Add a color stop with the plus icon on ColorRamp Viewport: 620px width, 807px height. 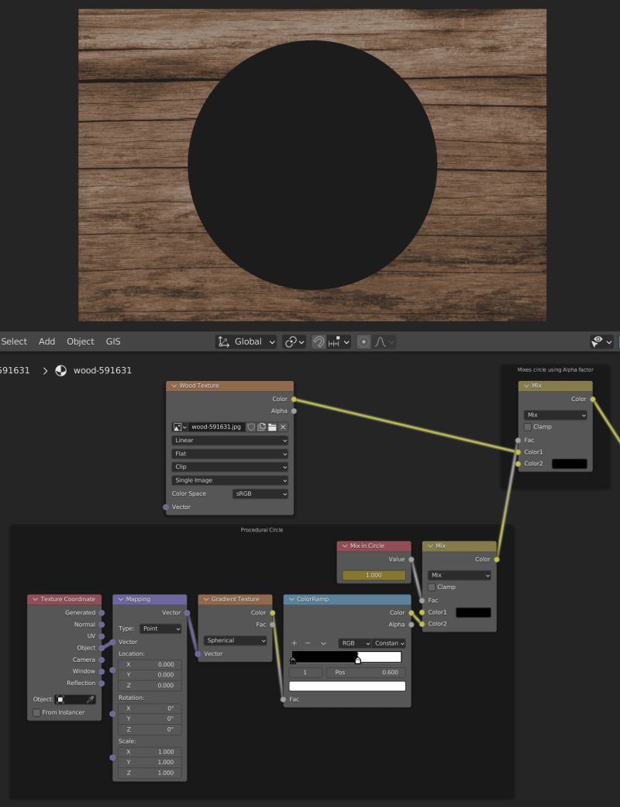[294, 642]
